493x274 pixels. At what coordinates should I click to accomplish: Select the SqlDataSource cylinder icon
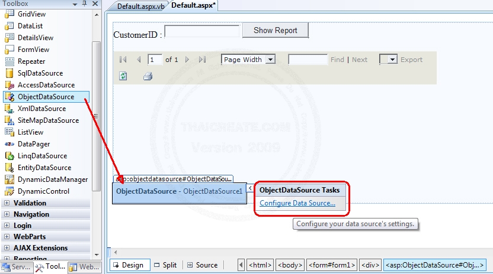(9, 73)
